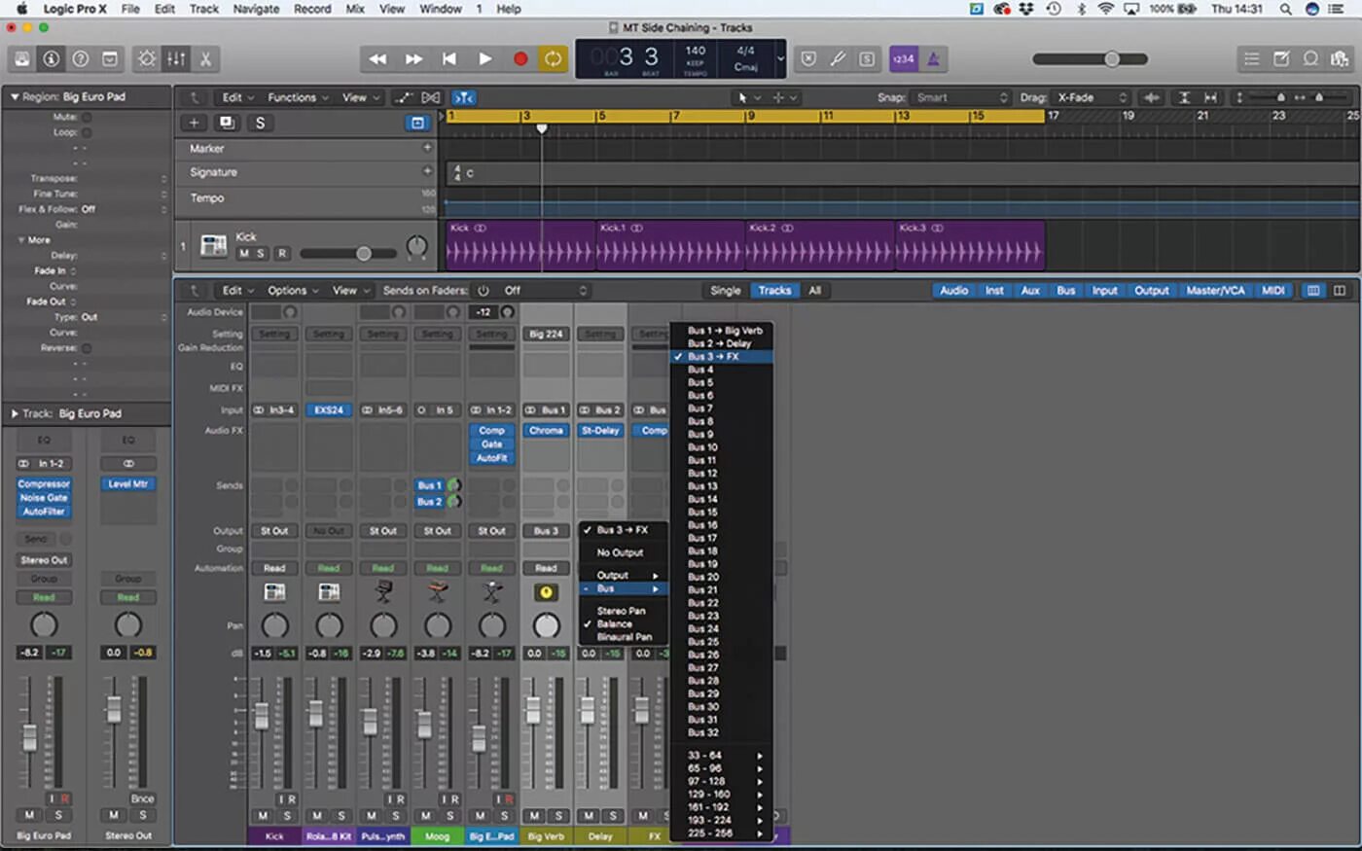Click the Tuner icon
The width and height of the screenshot is (1362, 851).
pos(838,59)
